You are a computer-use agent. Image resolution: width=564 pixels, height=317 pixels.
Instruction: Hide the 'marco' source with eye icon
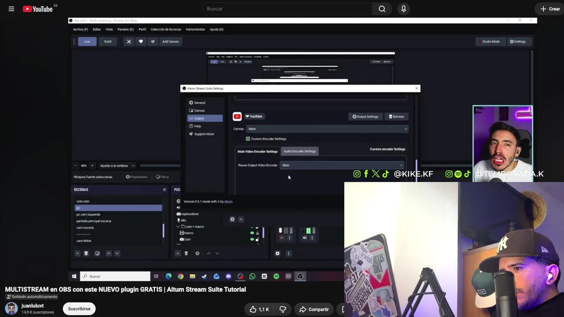(252, 233)
